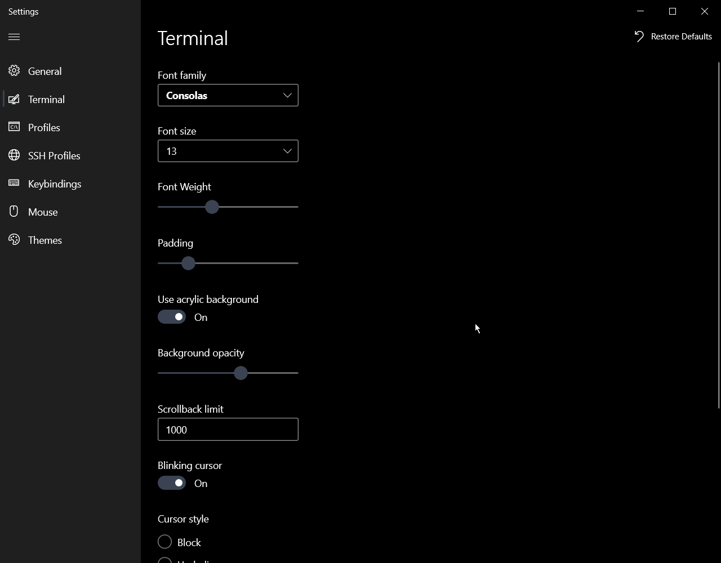Expand the Font size dropdown
This screenshot has height=563, width=721.
click(x=228, y=151)
